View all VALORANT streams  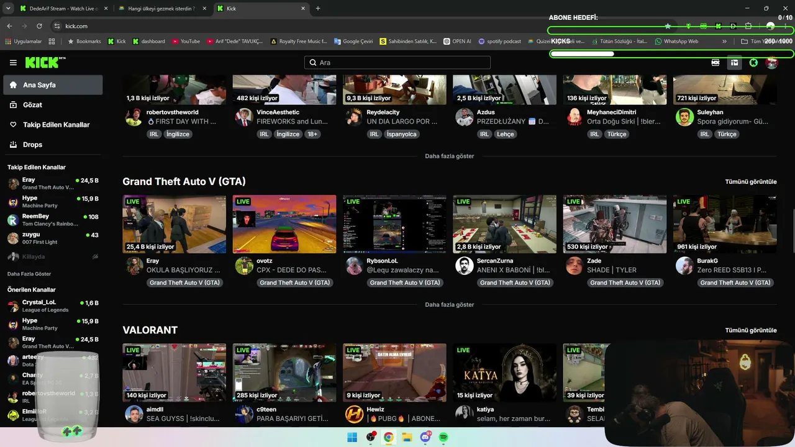751,330
